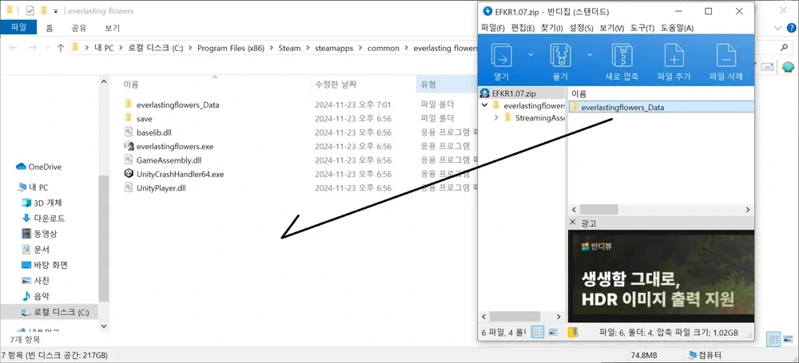
Task: Open the dropdown arrow next to 풀기
Action: [590, 54]
